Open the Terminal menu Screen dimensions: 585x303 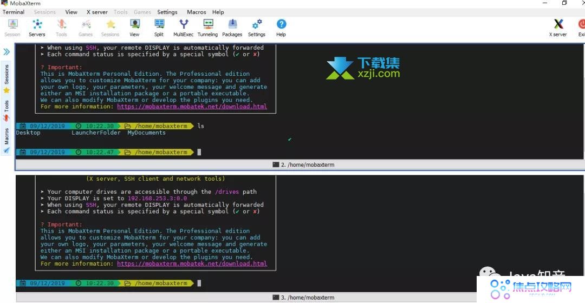14,12
